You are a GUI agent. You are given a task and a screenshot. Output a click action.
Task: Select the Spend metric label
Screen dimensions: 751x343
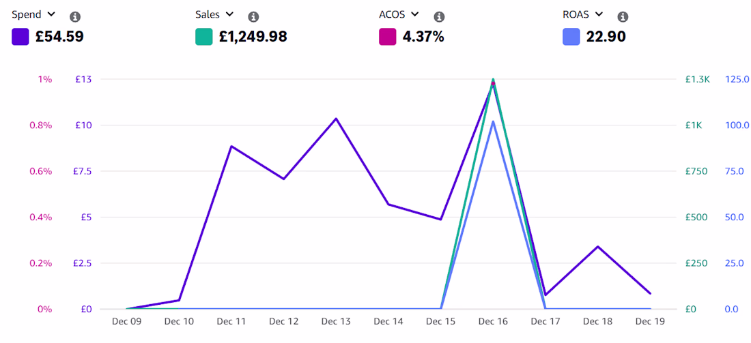(28, 14)
